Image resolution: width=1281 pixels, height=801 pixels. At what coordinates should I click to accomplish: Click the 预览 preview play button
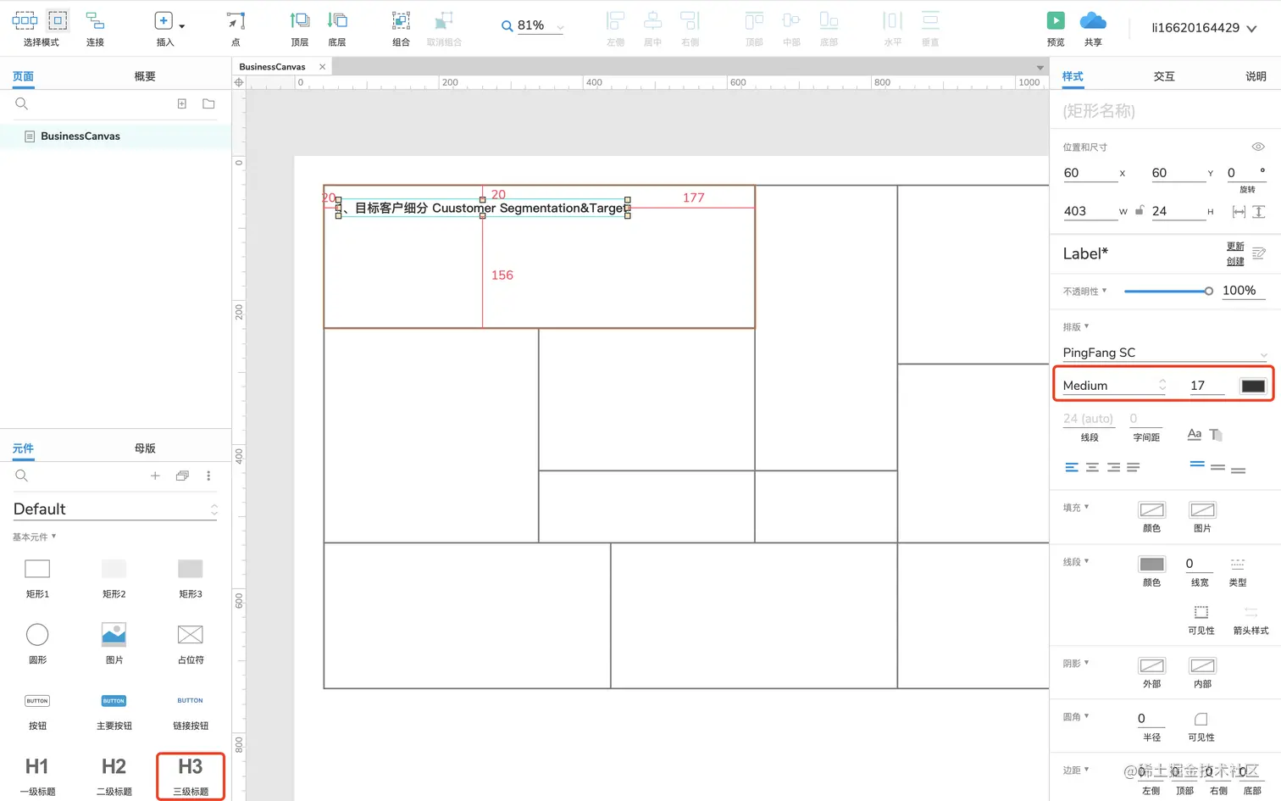pos(1056,20)
